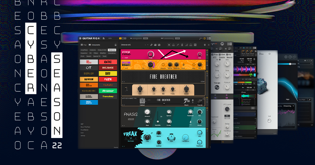315x165 pixels.
Task: Toggle the Pitch Pedal power button
Action: tap(207, 50)
